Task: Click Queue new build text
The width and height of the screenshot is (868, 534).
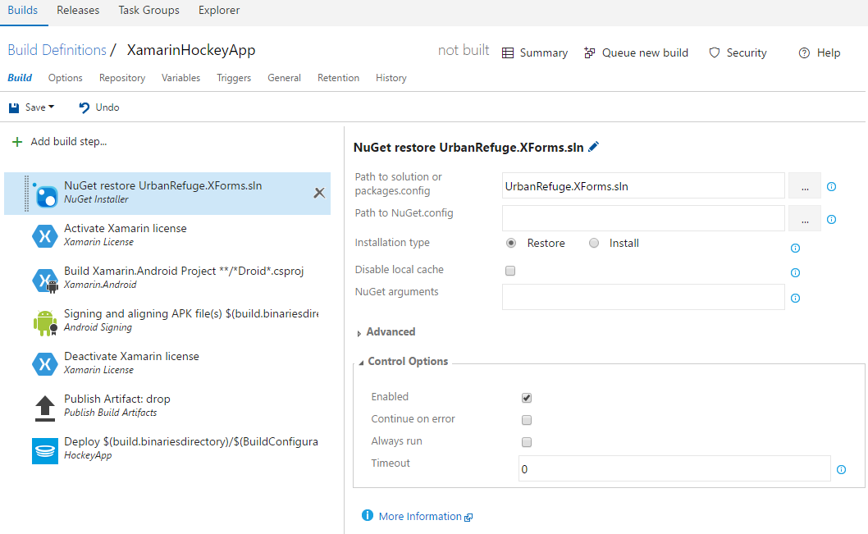Action: coord(645,52)
